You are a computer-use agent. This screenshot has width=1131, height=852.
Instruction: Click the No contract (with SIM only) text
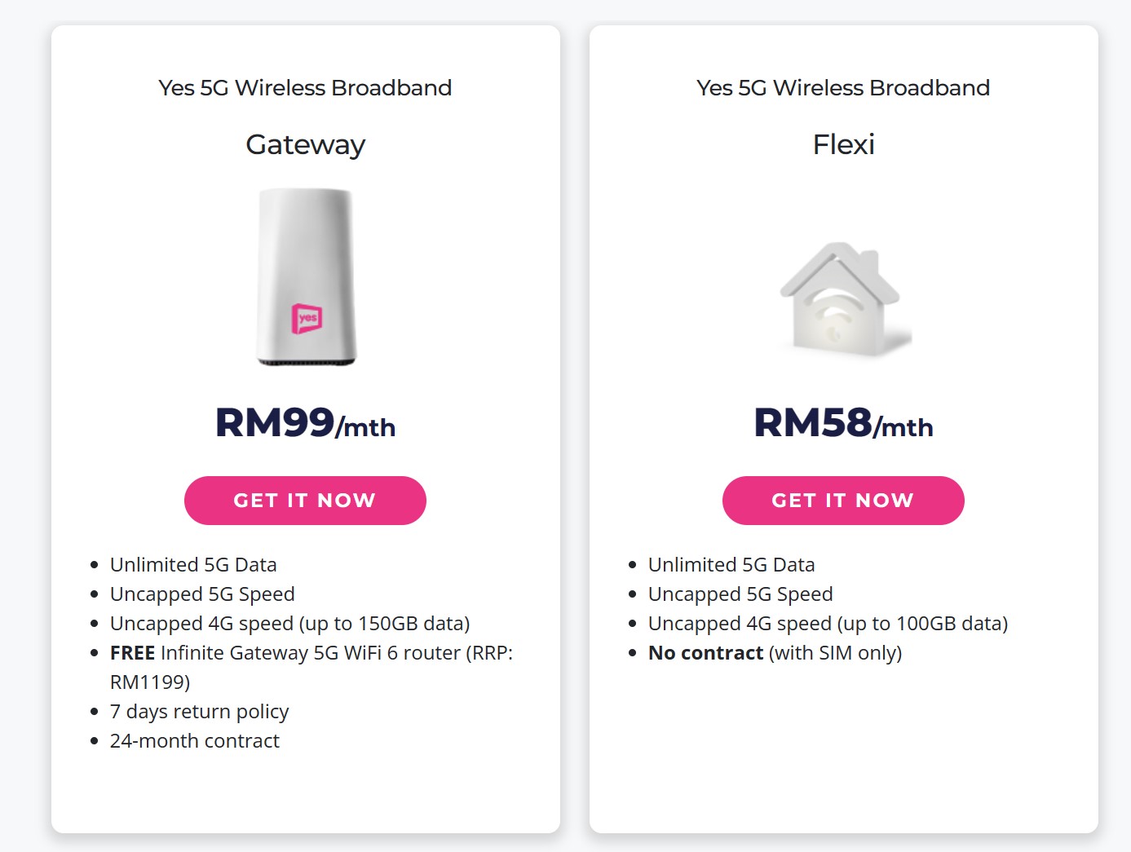click(775, 653)
